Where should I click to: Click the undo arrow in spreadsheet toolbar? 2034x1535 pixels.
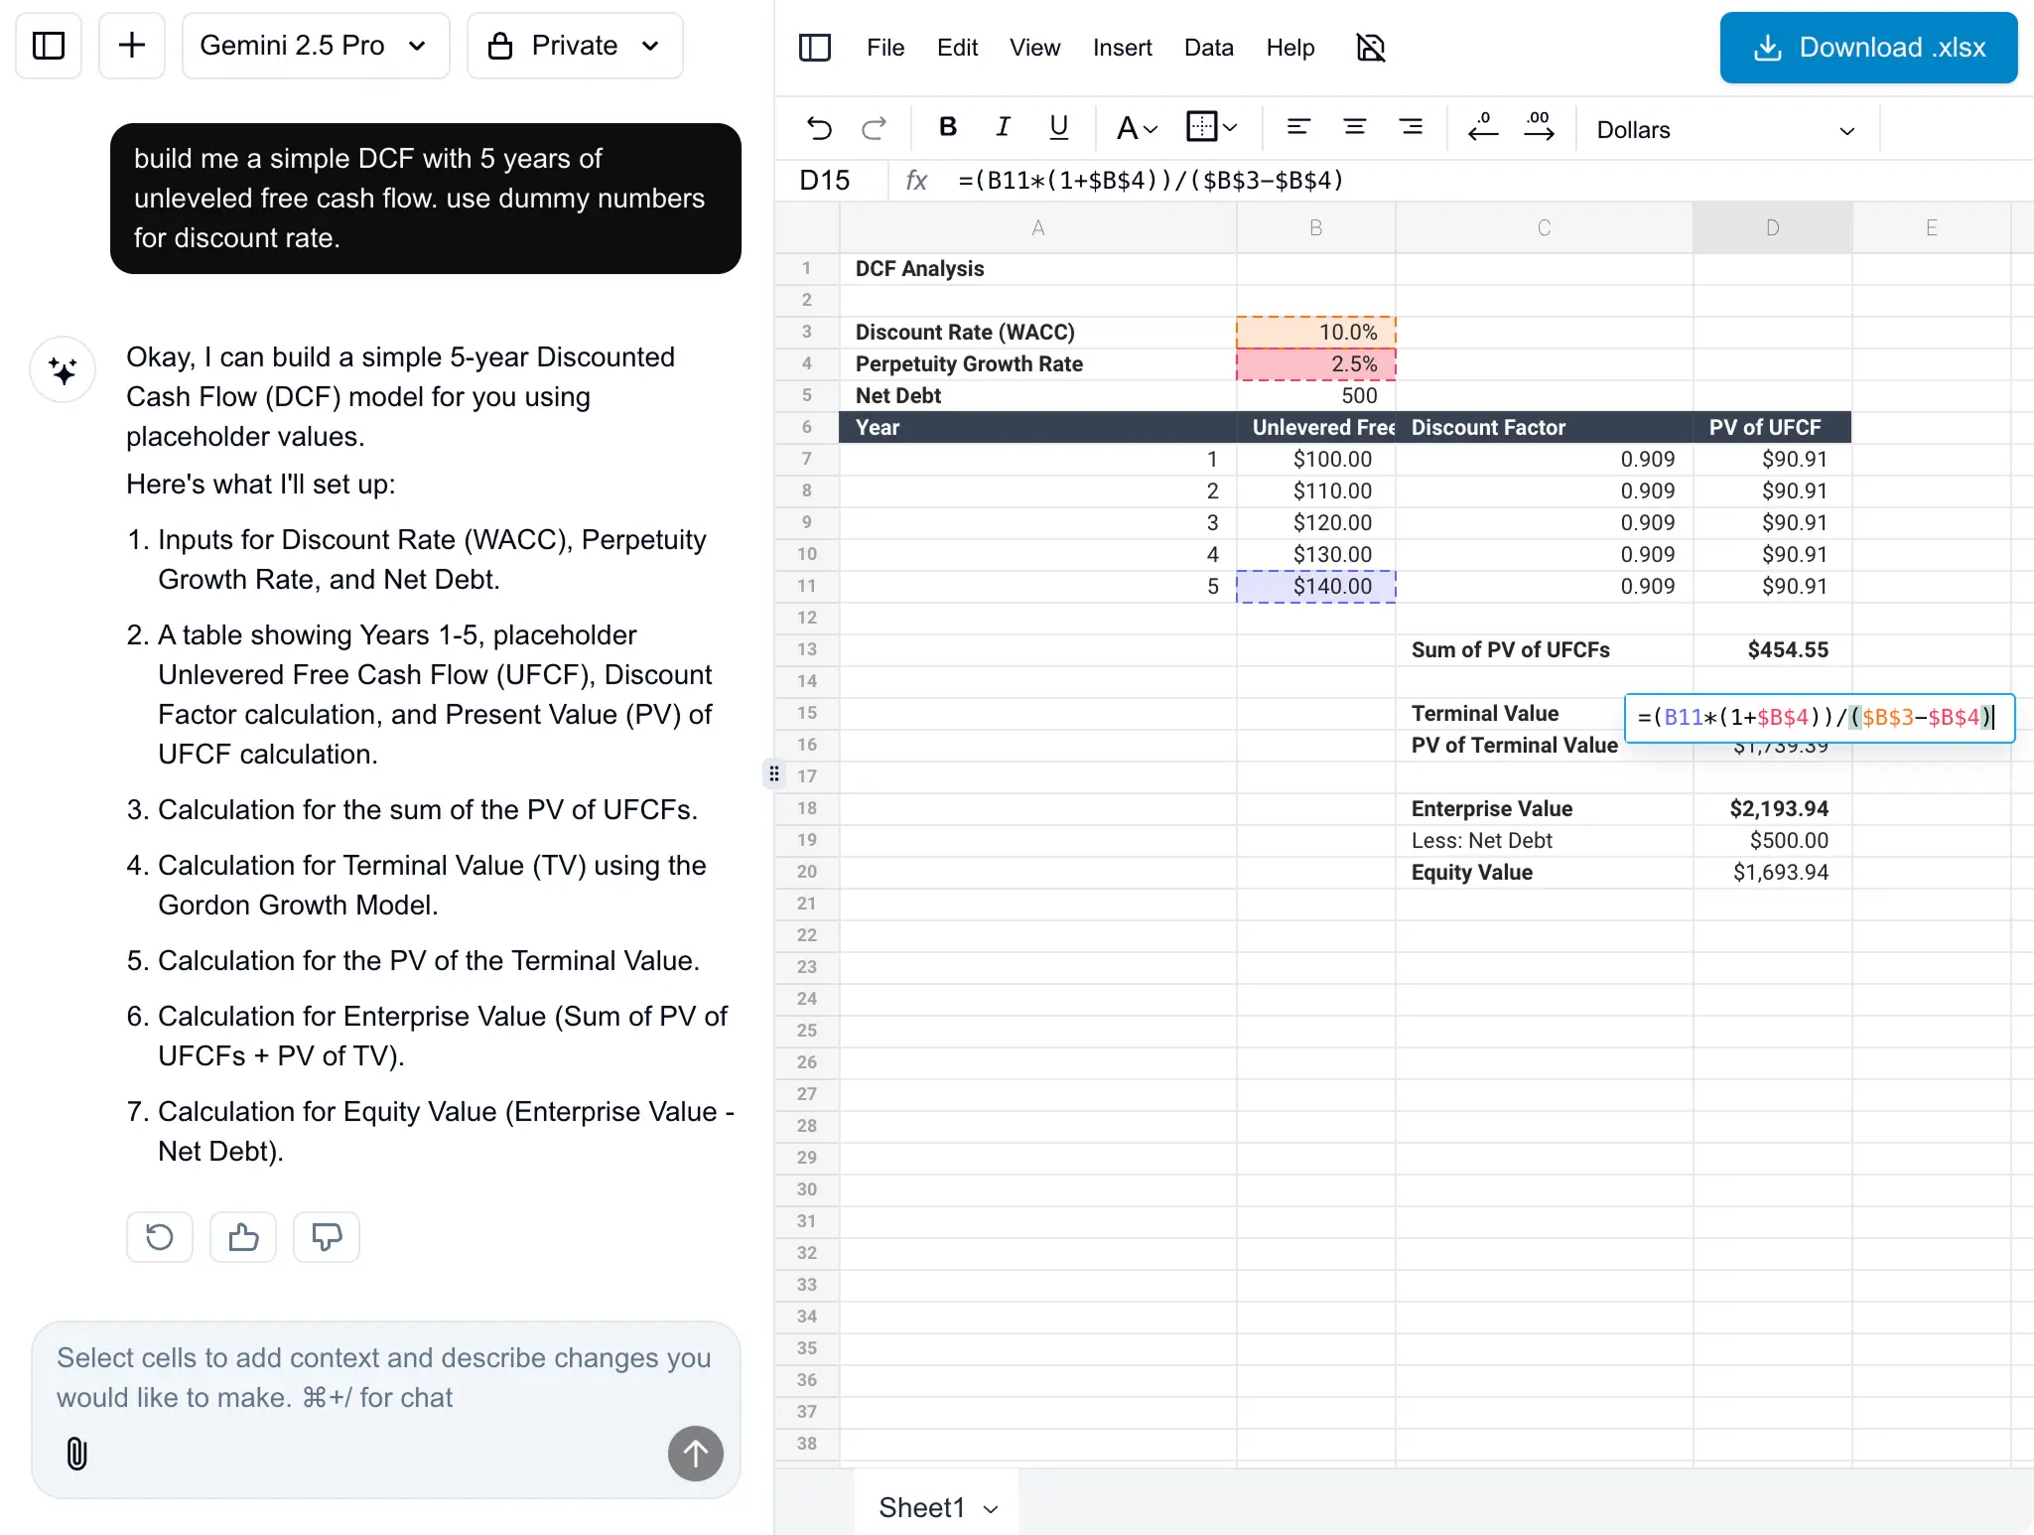819,128
